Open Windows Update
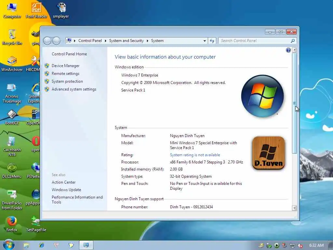 (66, 190)
